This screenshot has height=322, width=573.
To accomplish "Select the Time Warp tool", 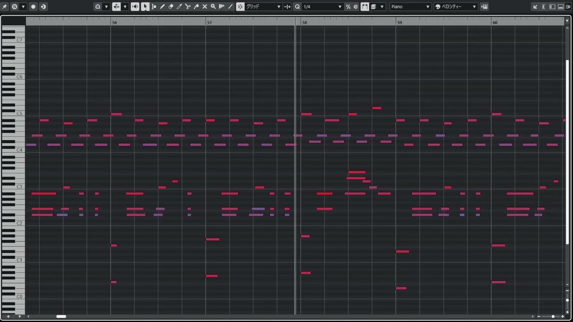I will tap(222, 7).
